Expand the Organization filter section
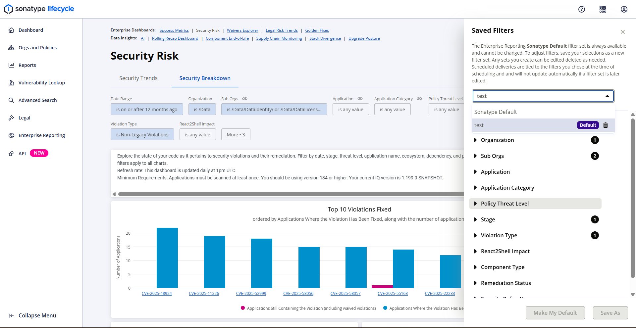636x328 pixels. tap(535, 140)
